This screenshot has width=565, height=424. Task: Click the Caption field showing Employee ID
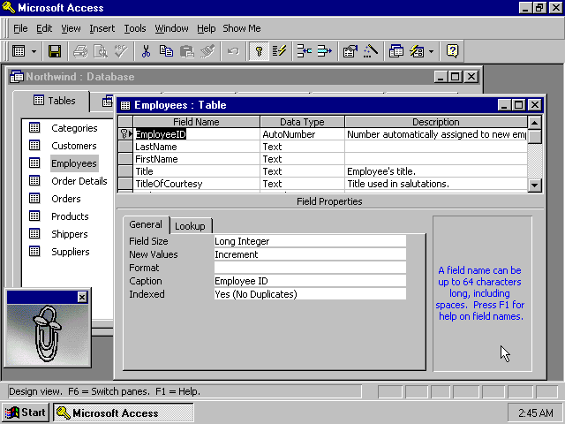(310, 281)
